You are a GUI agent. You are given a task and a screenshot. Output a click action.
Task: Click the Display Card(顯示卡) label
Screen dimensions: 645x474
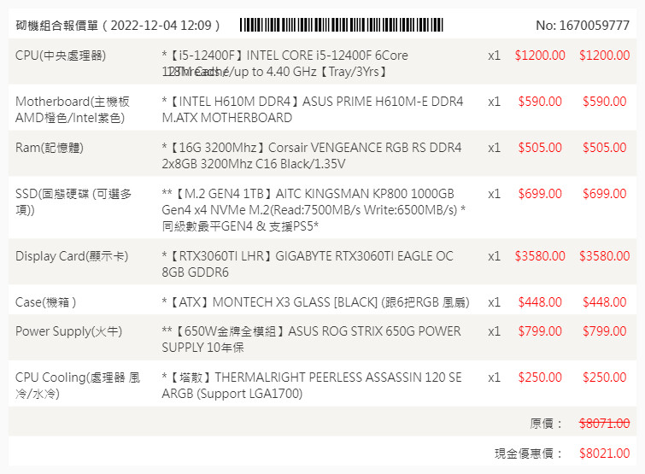point(72,256)
